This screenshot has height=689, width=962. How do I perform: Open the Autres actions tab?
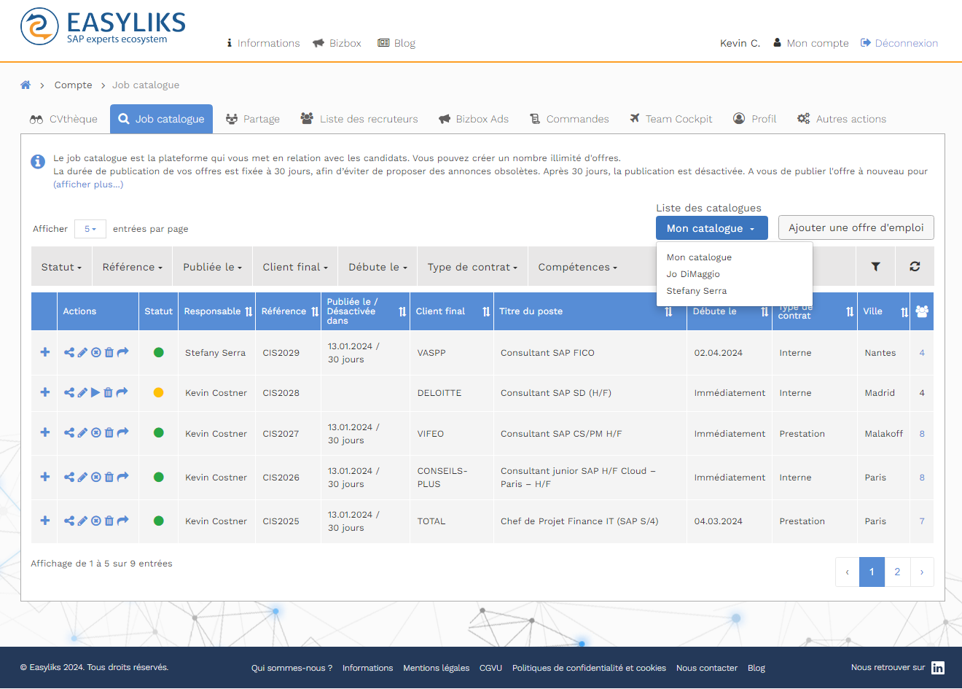point(842,119)
